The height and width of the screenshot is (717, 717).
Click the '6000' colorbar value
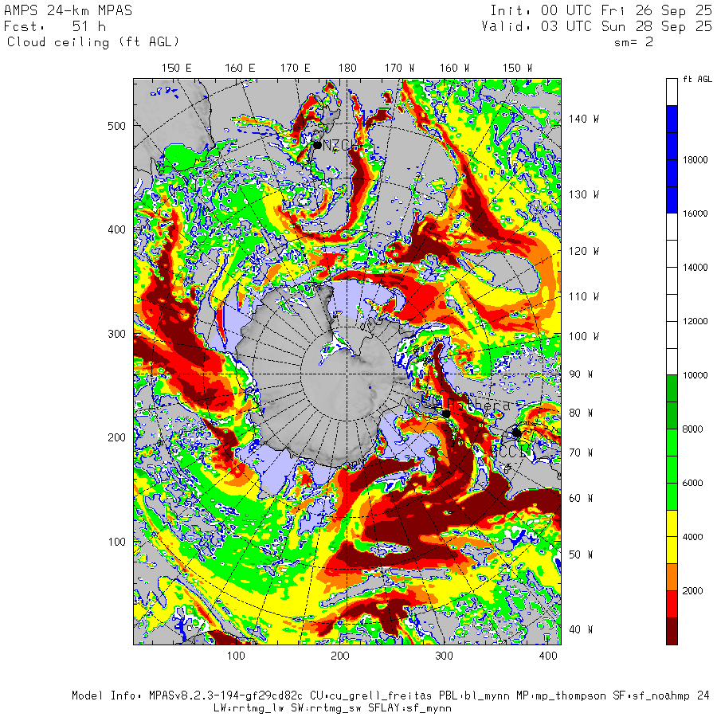(x=693, y=483)
